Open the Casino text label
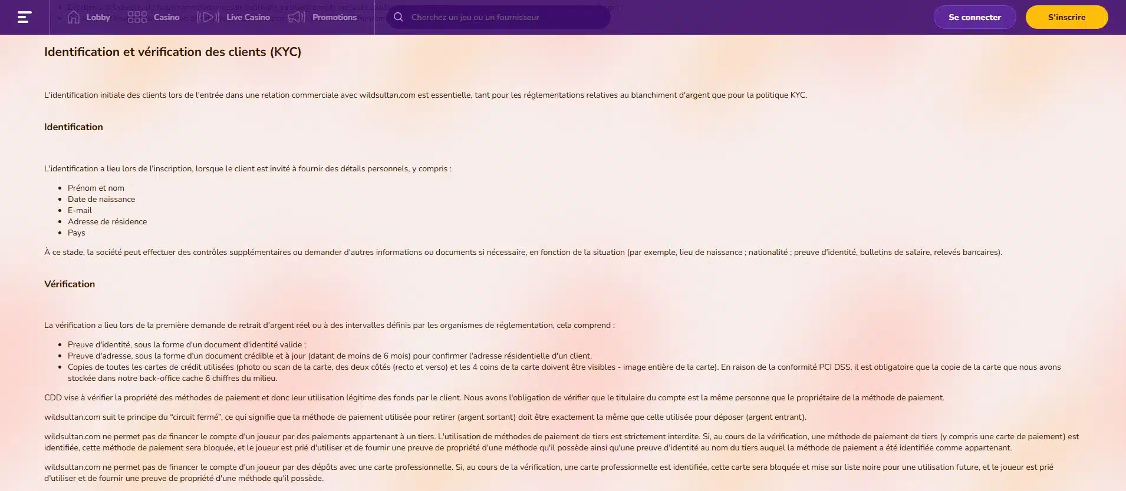Image resolution: width=1126 pixels, height=491 pixels. [166, 17]
